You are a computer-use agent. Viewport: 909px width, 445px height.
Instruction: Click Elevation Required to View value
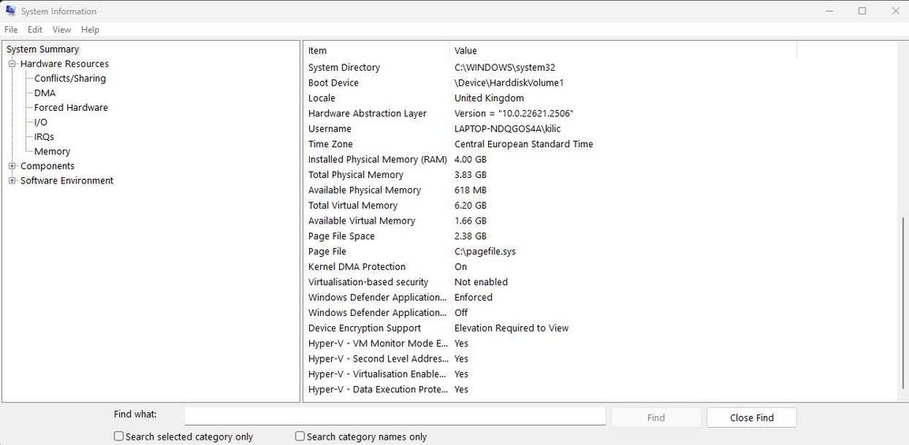[x=511, y=328]
